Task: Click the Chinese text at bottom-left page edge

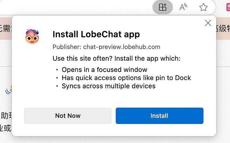Action: click(5, 128)
